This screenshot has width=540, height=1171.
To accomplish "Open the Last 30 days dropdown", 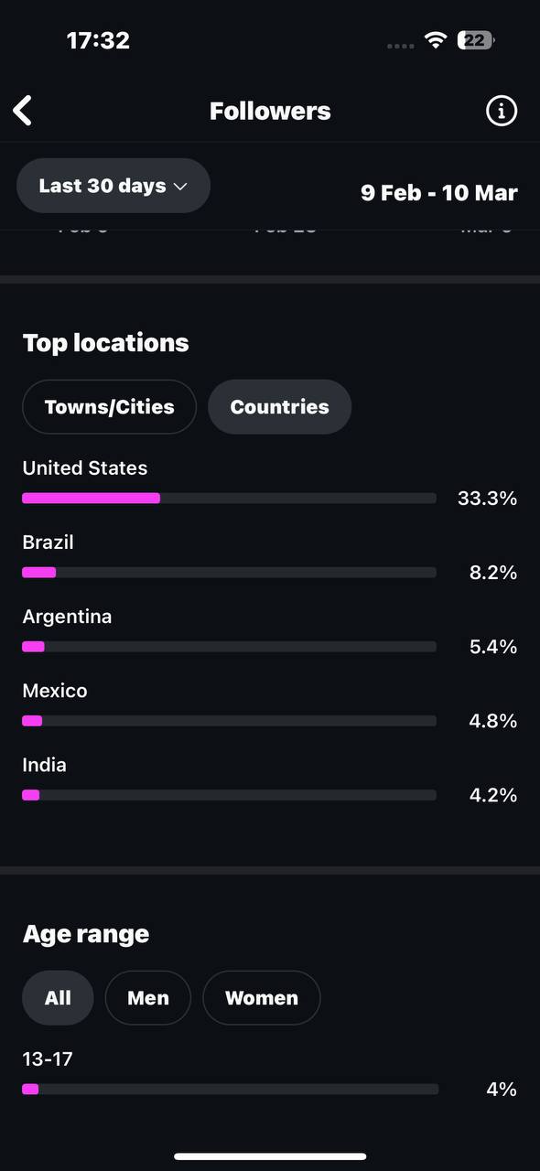I will [113, 186].
